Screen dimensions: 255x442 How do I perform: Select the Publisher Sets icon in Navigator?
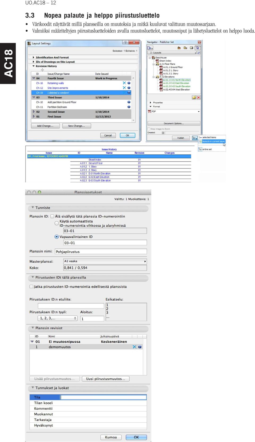click(x=197, y=48)
